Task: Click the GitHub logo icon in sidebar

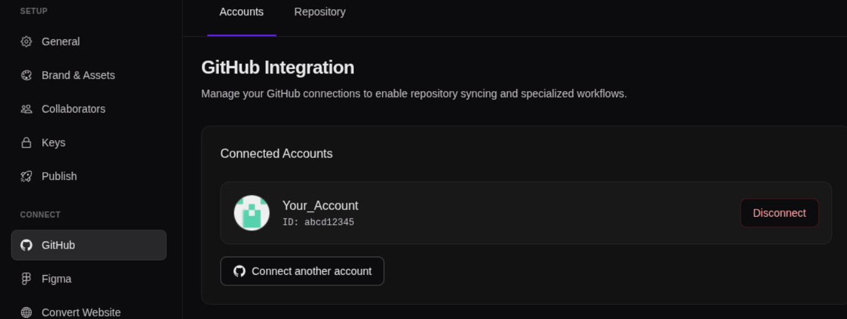Action: point(26,245)
